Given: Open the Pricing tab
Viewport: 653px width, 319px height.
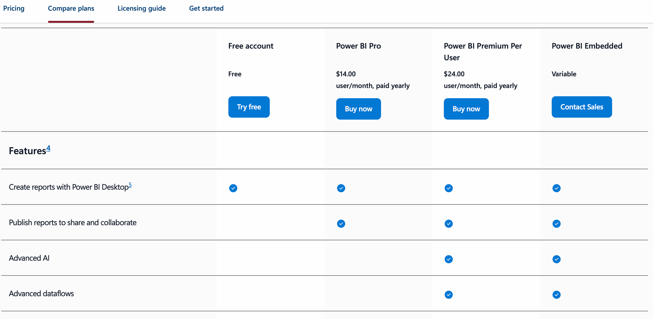Looking at the screenshot, I should (x=14, y=8).
